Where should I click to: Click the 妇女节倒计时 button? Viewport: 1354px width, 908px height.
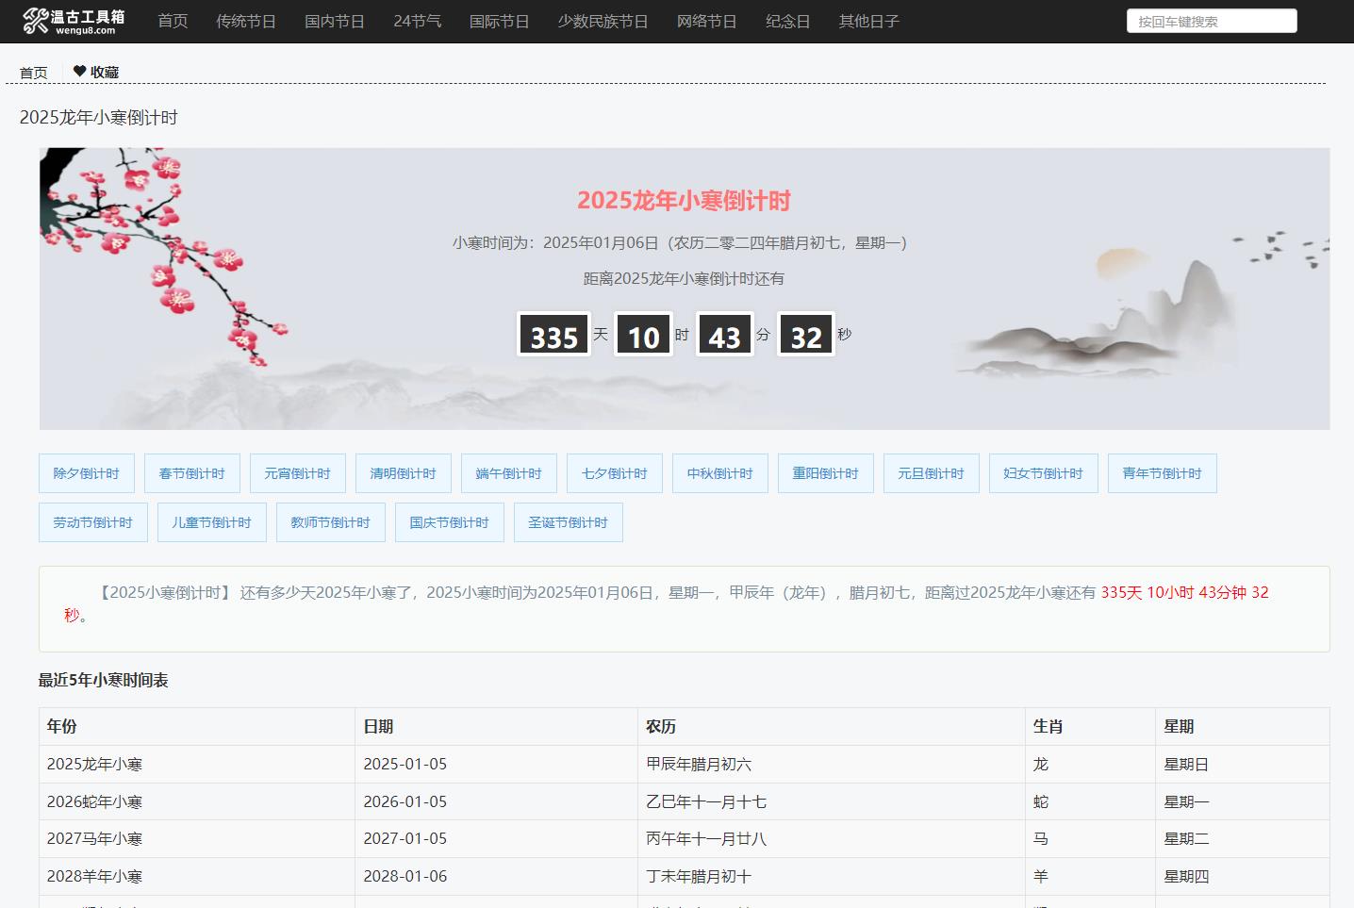click(x=1043, y=473)
